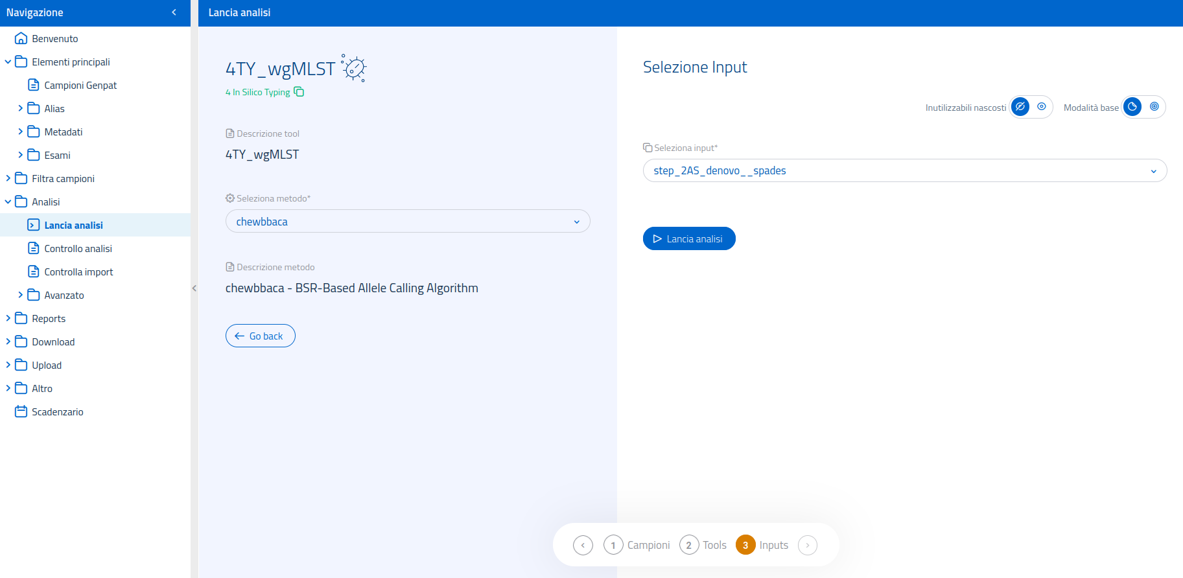Open Campioni Genpat document
The width and height of the screenshot is (1183, 578).
[x=80, y=86]
